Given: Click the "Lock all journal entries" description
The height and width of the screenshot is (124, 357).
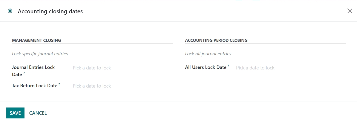Looking at the screenshot, I should tap(208, 54).
